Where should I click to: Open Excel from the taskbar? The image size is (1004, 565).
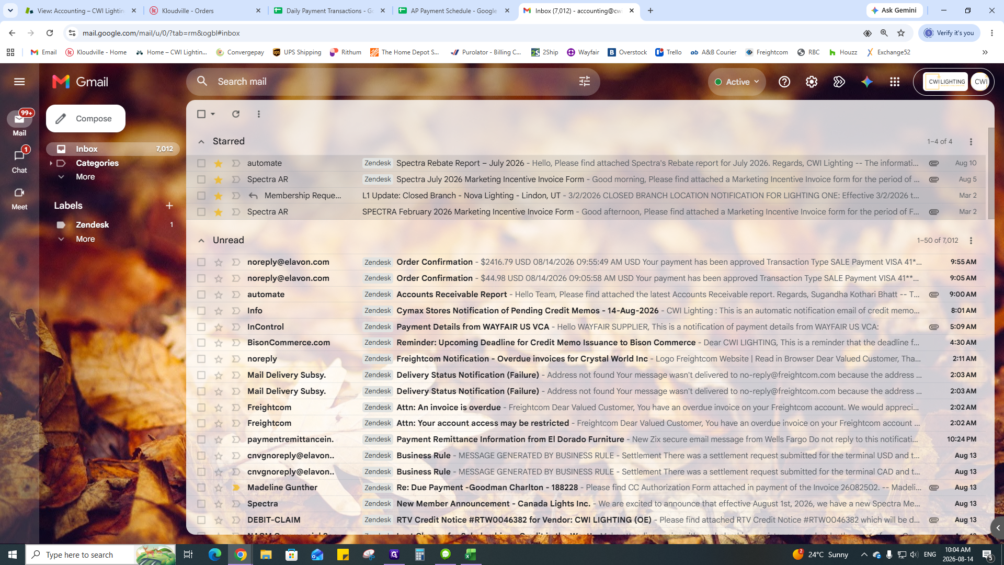tap(471, 555)
